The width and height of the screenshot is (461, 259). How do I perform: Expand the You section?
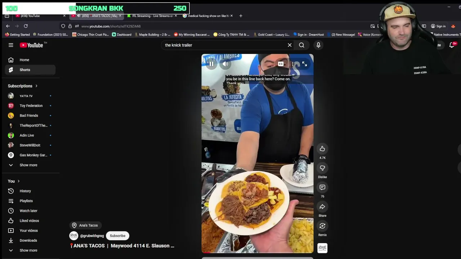(x=14, y=181)
